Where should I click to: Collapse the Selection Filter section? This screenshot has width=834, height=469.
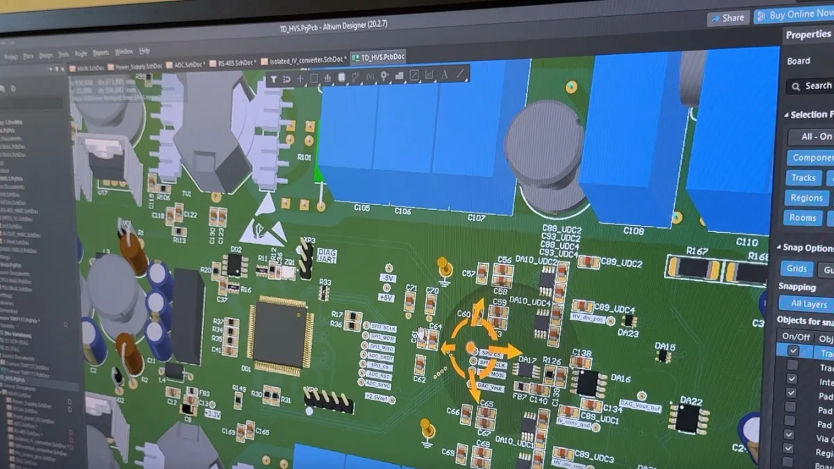pos(785,115)
